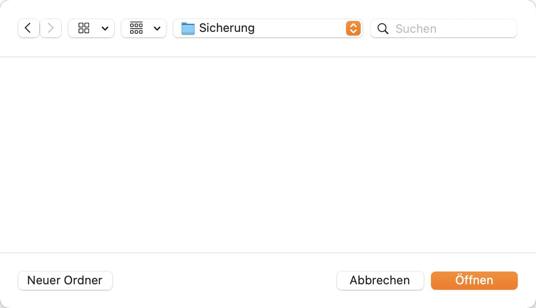
Task: Focus the Suchen search field
Action: tap(444, 28)
